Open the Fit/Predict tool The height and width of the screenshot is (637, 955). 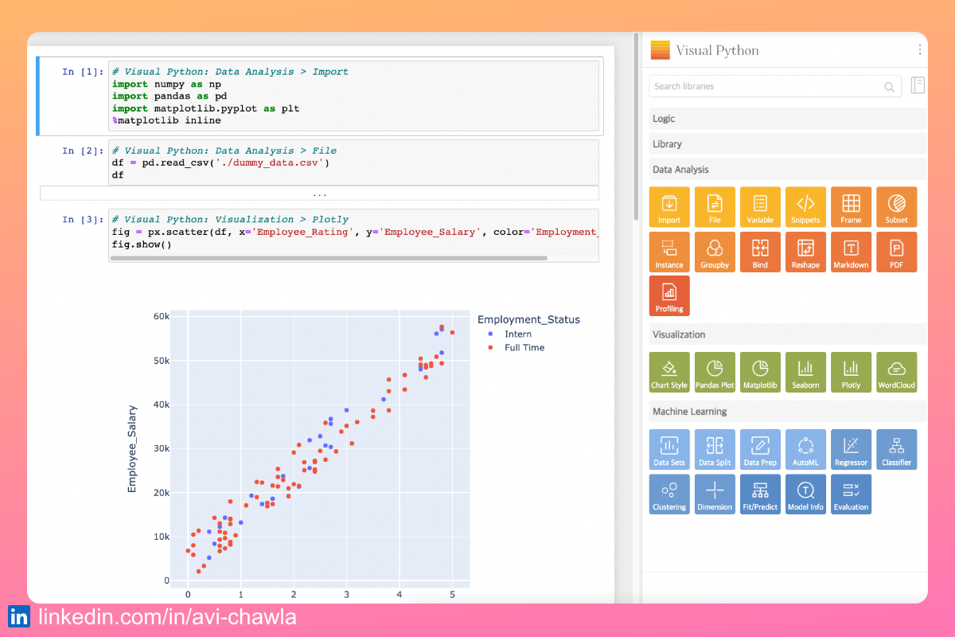(x=760, y=494)
